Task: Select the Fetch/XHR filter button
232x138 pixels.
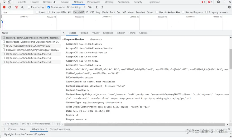Action: coord(79,12)
